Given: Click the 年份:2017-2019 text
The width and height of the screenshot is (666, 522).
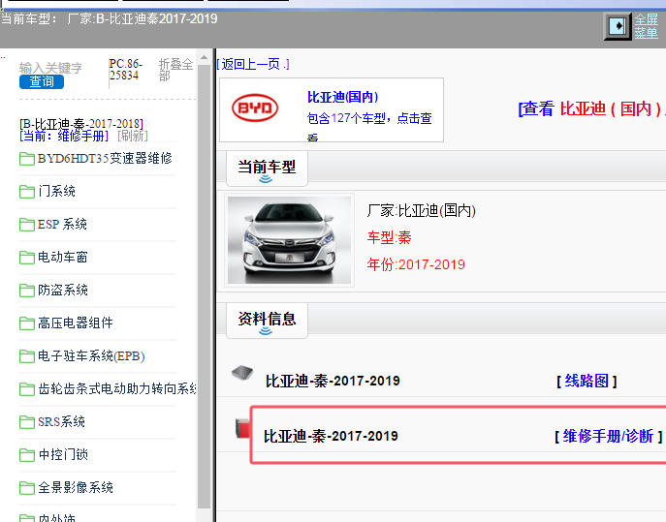Looking at the screenshot, I should click(416, 264).
